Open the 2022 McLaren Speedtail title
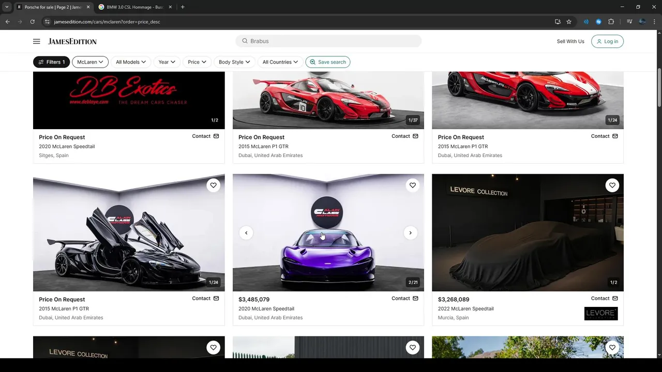 click(x=465, y=309)
